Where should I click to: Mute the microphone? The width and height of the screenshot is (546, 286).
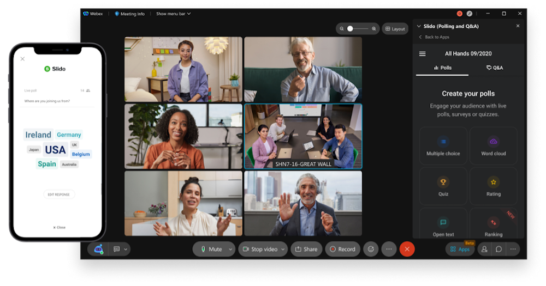tap(211, 249)
